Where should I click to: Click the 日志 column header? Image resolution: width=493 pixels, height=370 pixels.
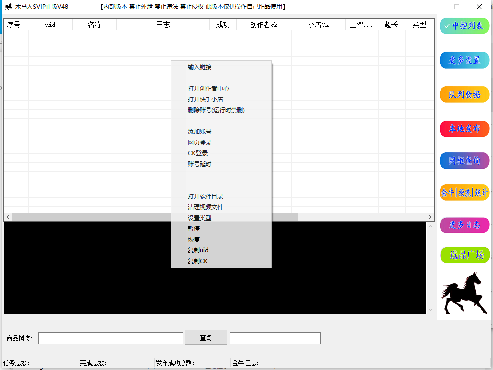163,25
